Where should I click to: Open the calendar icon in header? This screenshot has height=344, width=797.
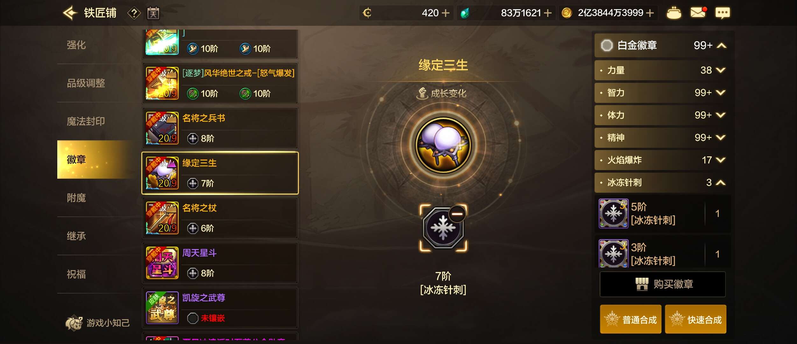[153, 13]
